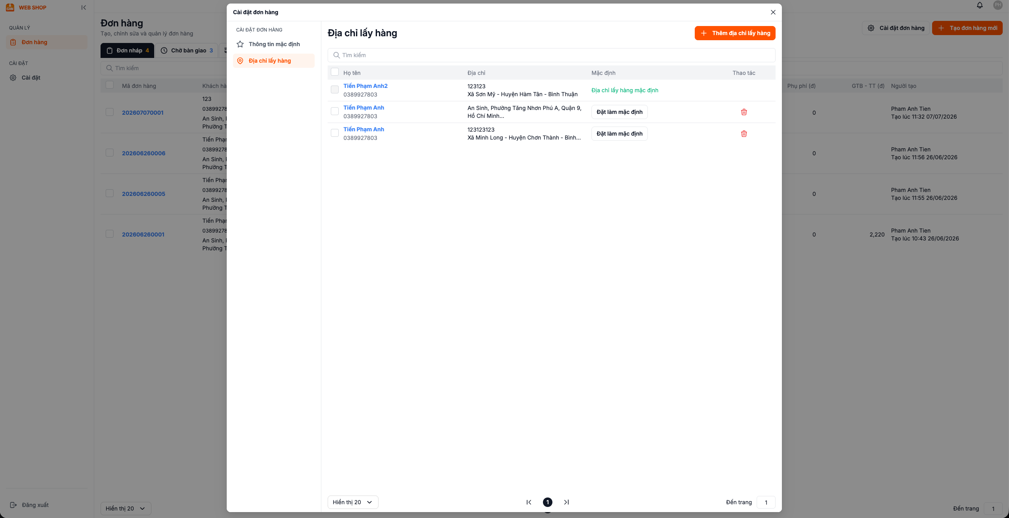The width and height of the screenshot is (1009, 518).
Task: Click the user avatar in the top right
Action: coord(998,6)
